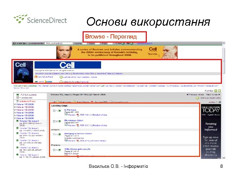
Task: Click in the Issue input field
Action: pyautogui.click(x=97, y=44)
